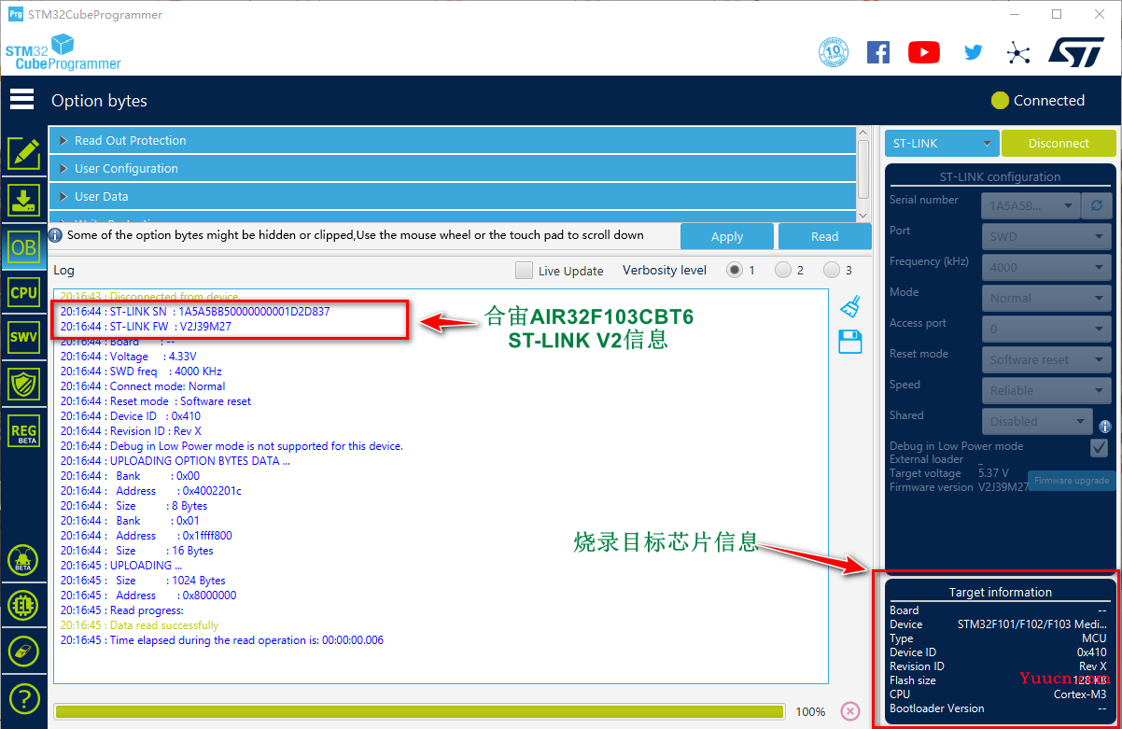The image size is (1122, 729).
Task: Open Erasing & Programming download icon
Action: coord(23,200)
